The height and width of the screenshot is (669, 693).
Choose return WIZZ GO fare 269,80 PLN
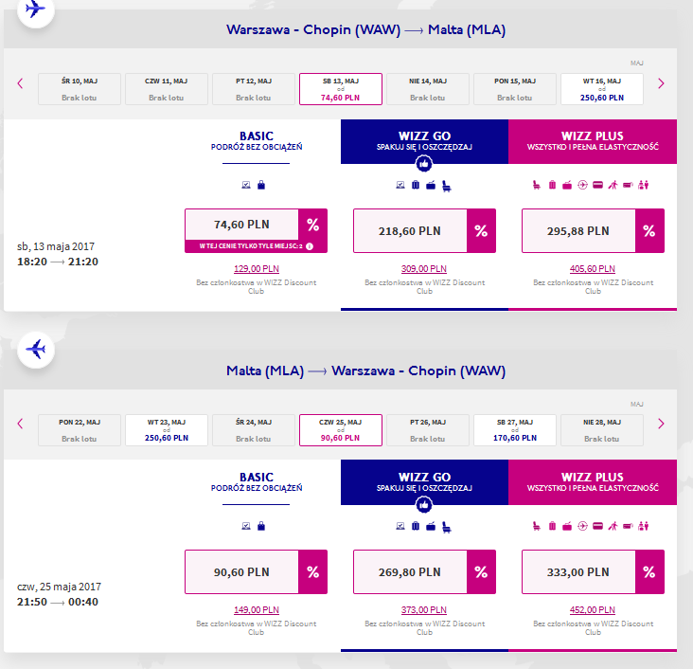tap(410, 572)
